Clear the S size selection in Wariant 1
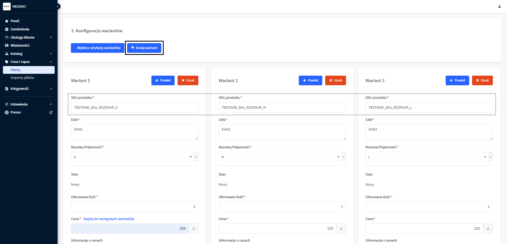Image resolution: width=507 pixels, height=244 pixels. (x=191, y=157)
